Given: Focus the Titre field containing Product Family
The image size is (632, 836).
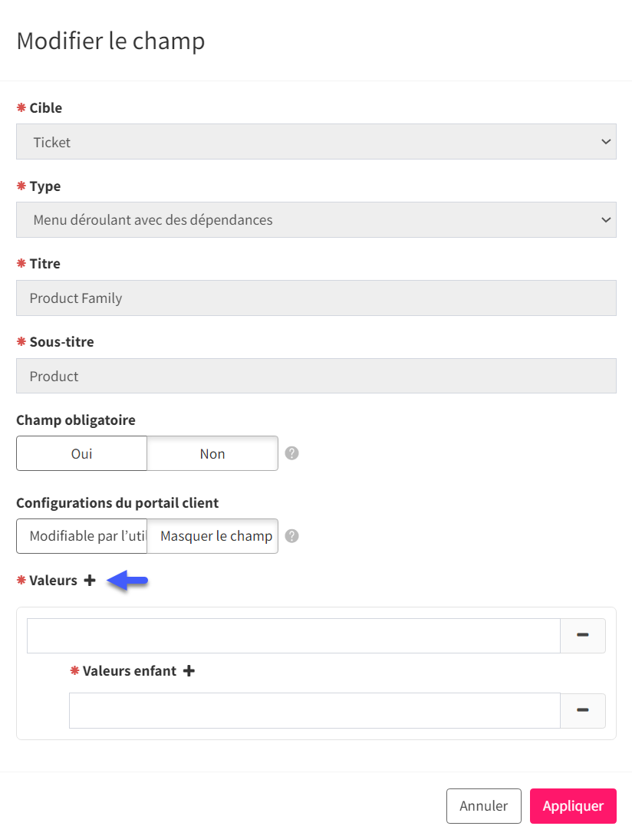Looking at the screenshot, I should click(x=316, y=298).
